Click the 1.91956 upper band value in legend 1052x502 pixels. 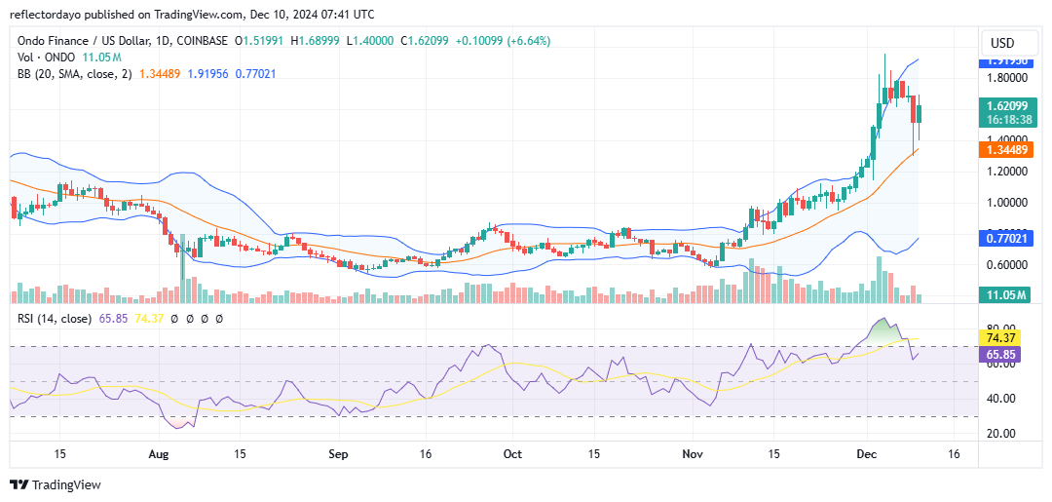(x=207, y=74)
